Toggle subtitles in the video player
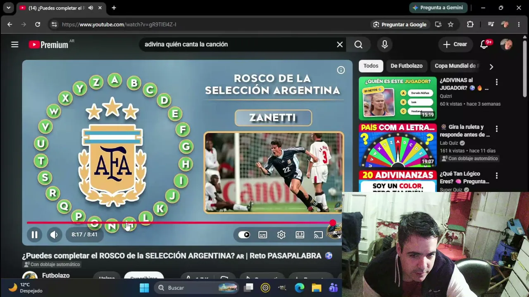The width and height of the screenshot is (529, 297). point(262,235)
